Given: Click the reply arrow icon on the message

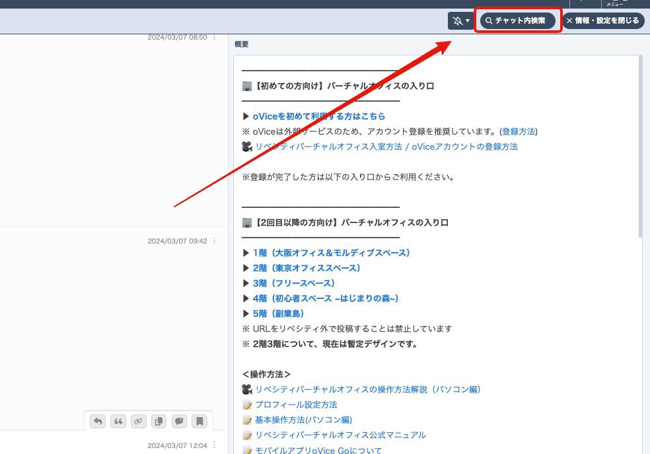Looking at the screenshot, I should click(98, 421).
